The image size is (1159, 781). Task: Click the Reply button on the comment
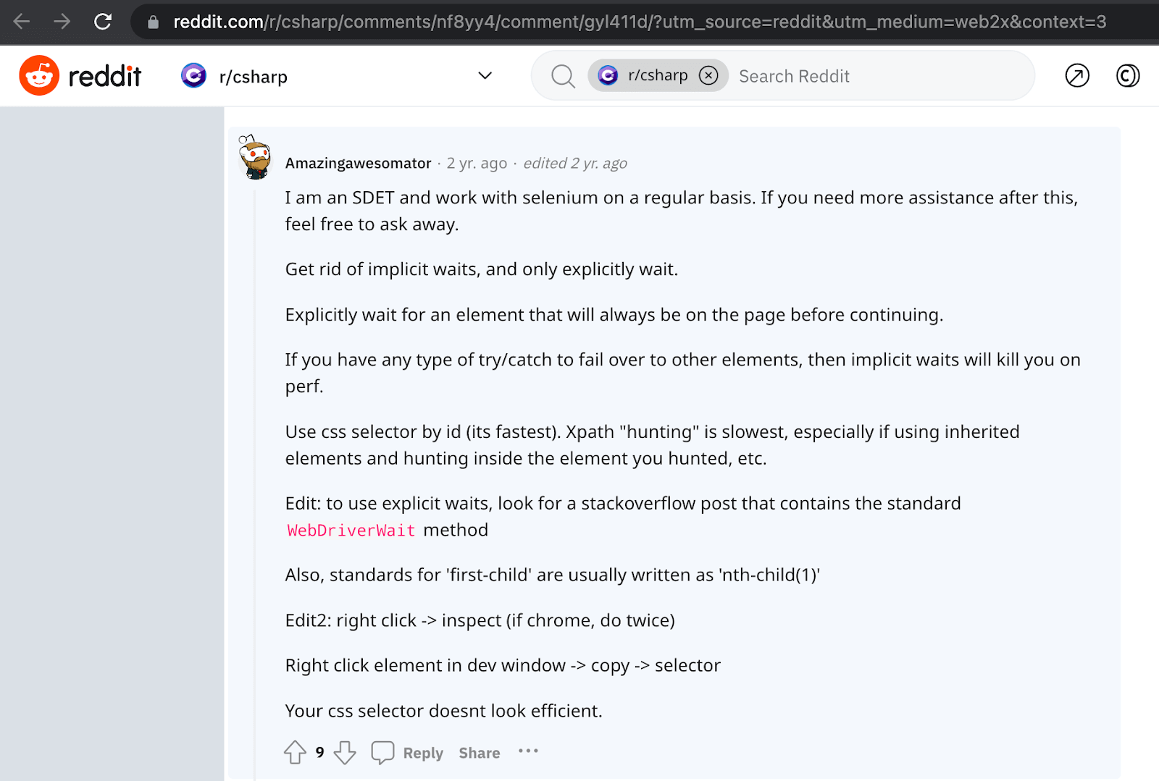422,753
